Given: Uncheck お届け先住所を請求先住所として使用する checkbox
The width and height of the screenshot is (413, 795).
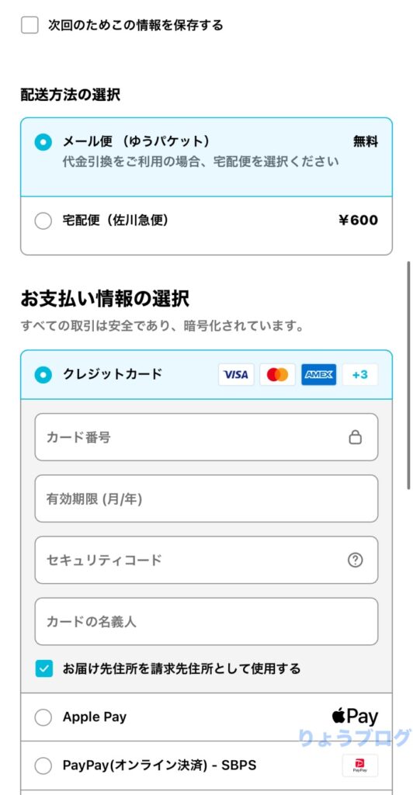Looking at the screenshot, I should coord(44,668).
